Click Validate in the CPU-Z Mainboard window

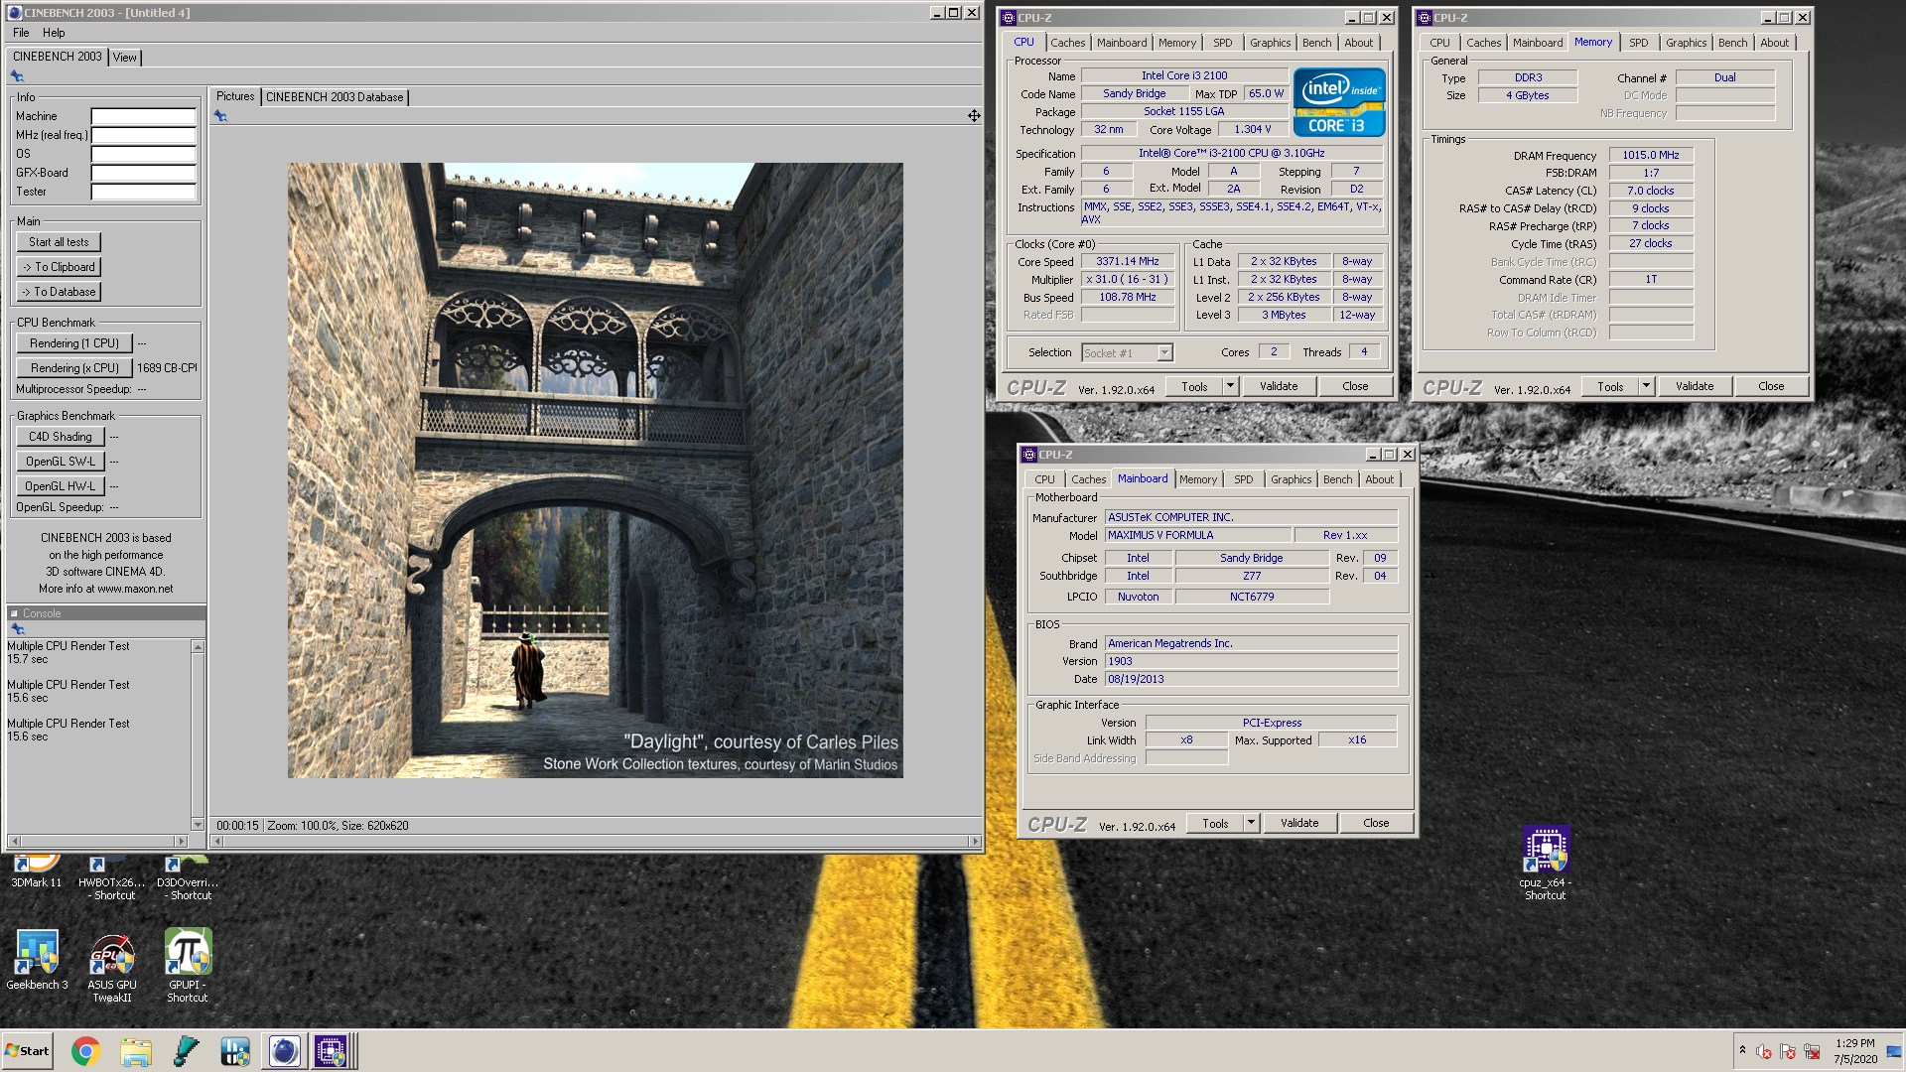(x=1299, y=823)
